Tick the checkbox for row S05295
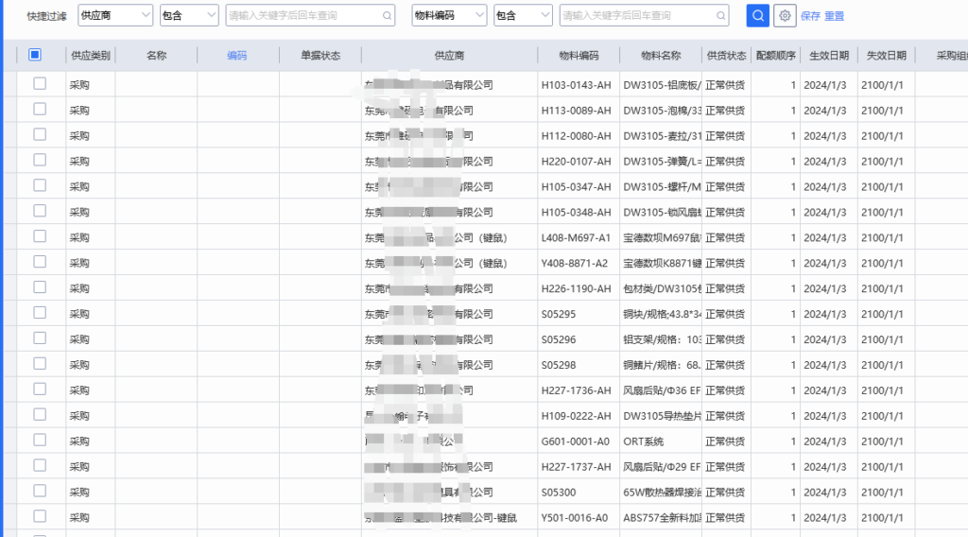 pos(40,313)
